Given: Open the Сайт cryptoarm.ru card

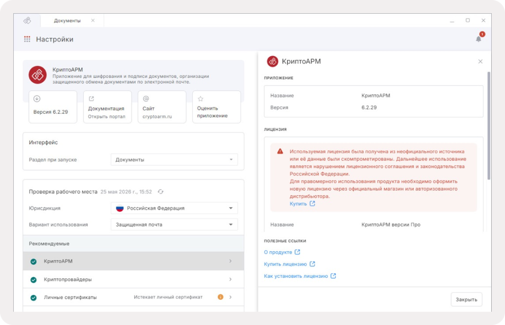Looking at the screenshot, I should [162, 107].
